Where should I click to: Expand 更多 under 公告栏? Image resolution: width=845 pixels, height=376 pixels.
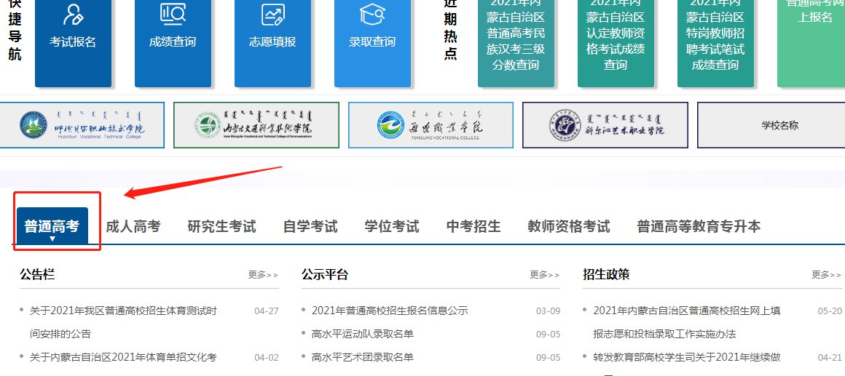[263, 275]
